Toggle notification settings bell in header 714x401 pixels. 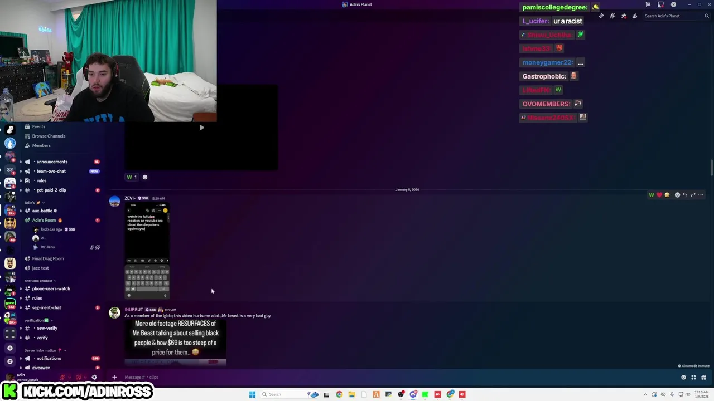pos(612,16)
